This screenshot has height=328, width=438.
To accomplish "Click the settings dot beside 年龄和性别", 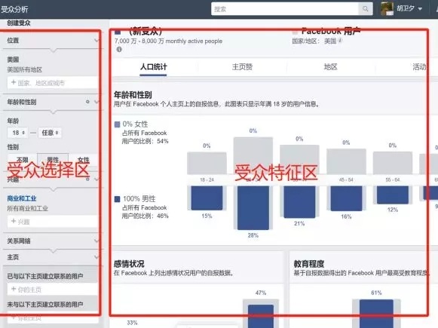I will (x=87, y=102).
